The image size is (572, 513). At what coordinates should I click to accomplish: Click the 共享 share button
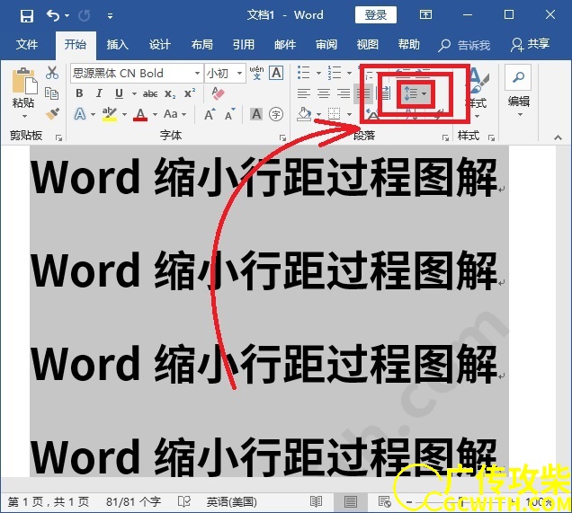530,44
